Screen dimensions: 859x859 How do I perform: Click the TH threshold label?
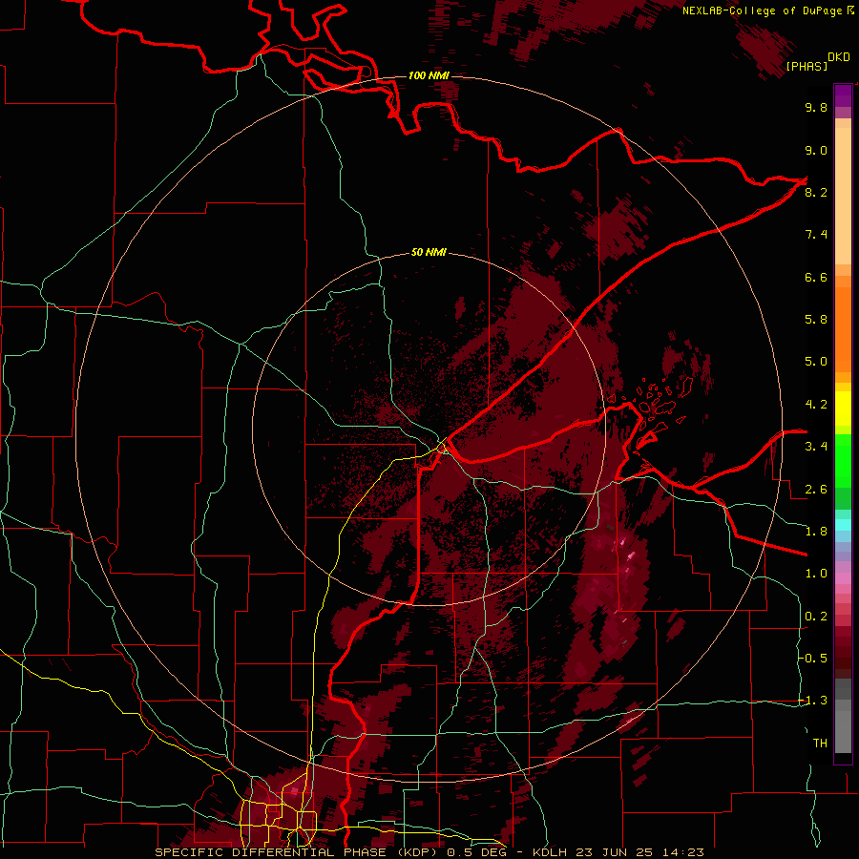point(820,744)
